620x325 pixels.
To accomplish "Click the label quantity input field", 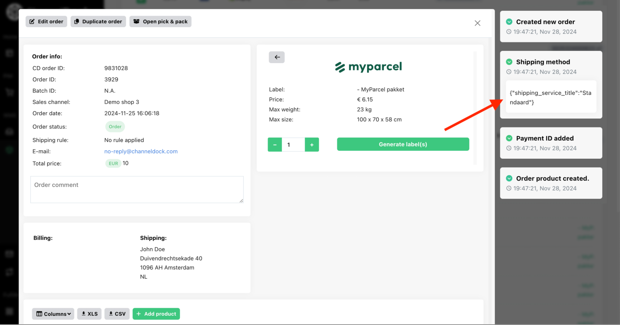I will point(293,145).
